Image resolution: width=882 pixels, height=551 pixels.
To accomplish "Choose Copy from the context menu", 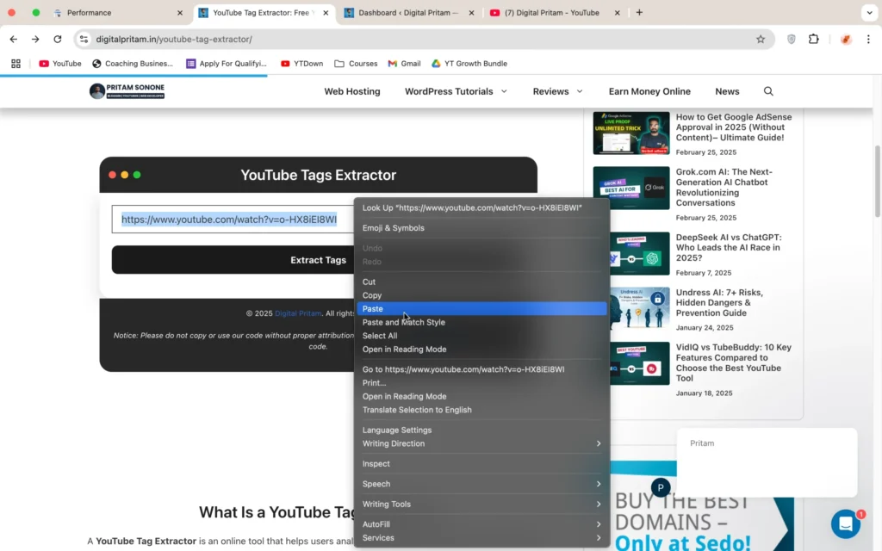I will [x=481, y=295].
